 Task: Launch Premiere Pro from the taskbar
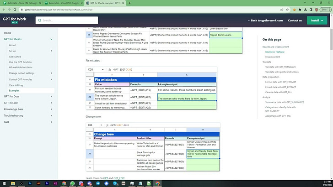click(x=47, y=183)
